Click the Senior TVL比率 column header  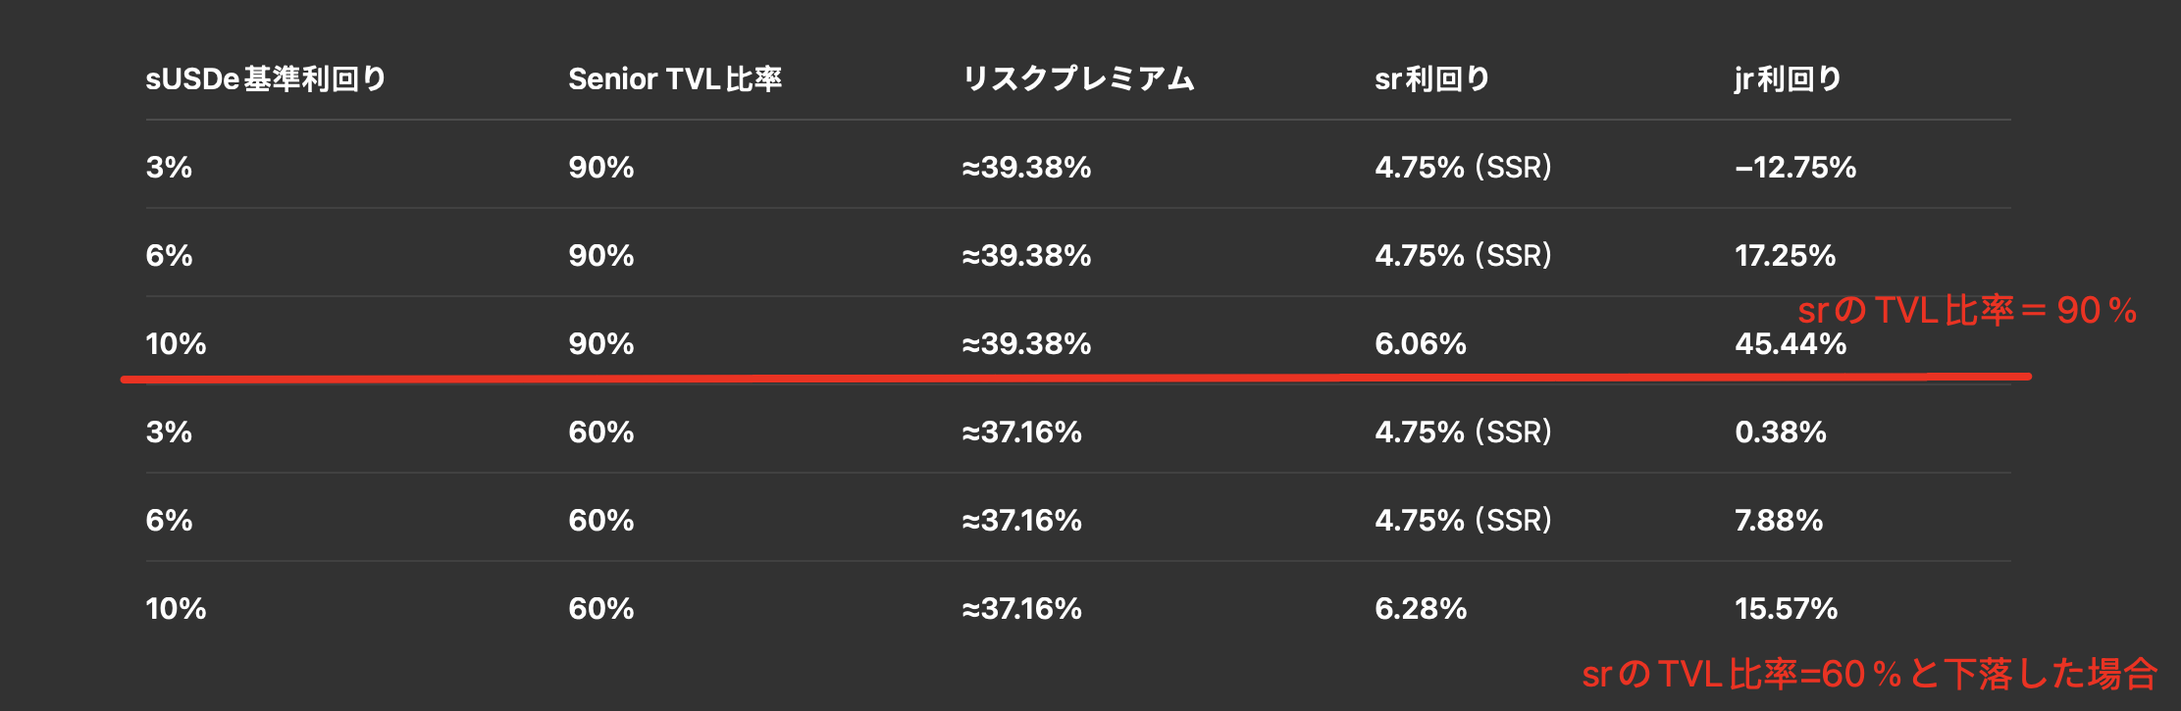(x=675, y=78)
